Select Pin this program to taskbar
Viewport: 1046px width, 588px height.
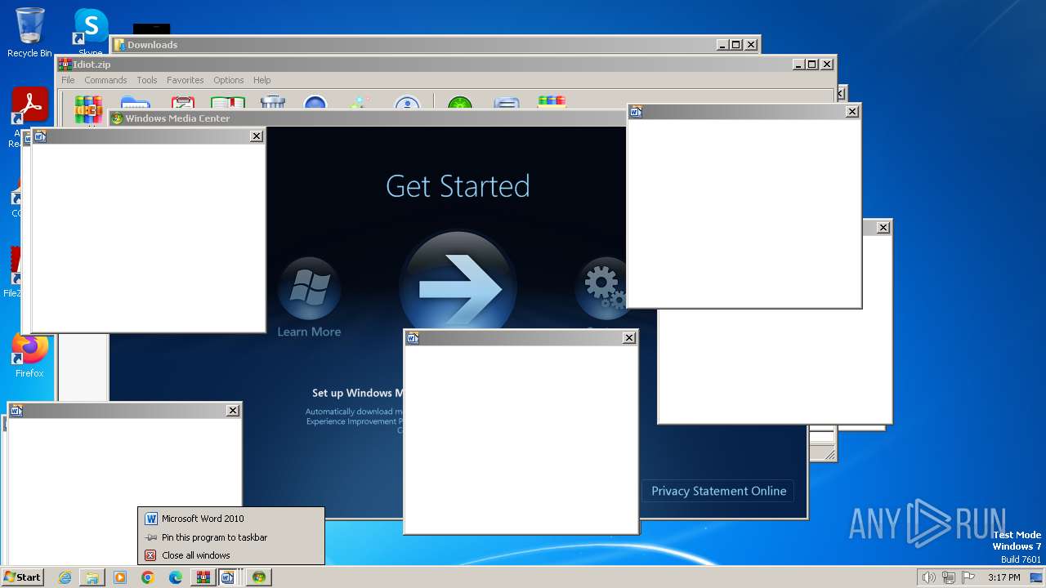231,537
